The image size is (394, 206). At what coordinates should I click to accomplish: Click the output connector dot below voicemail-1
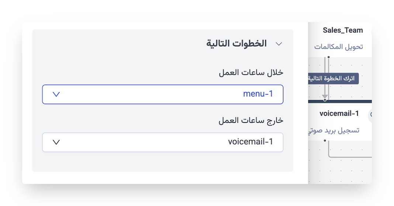point(325,141)
